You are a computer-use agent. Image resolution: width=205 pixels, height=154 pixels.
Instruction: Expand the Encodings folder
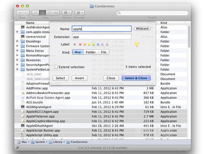tap(17, 41)
